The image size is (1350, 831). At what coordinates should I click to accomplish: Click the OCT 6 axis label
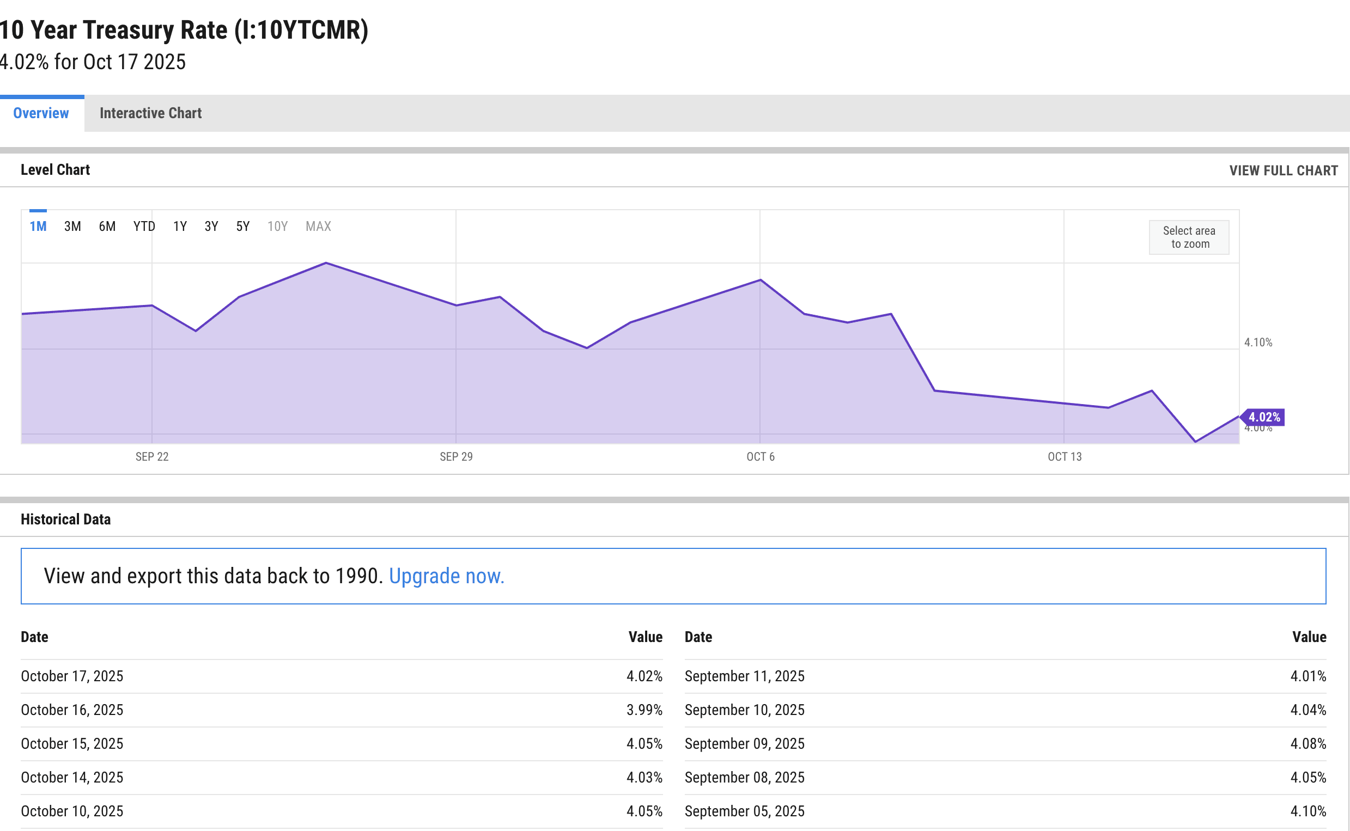pos(760,457)
